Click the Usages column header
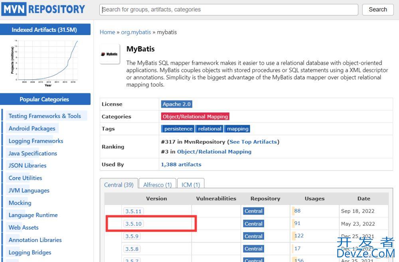 [314, 199]
